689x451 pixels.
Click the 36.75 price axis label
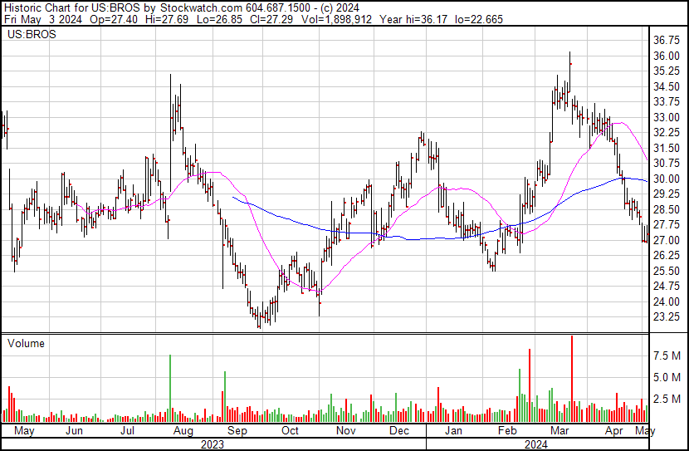click(667, 40)
